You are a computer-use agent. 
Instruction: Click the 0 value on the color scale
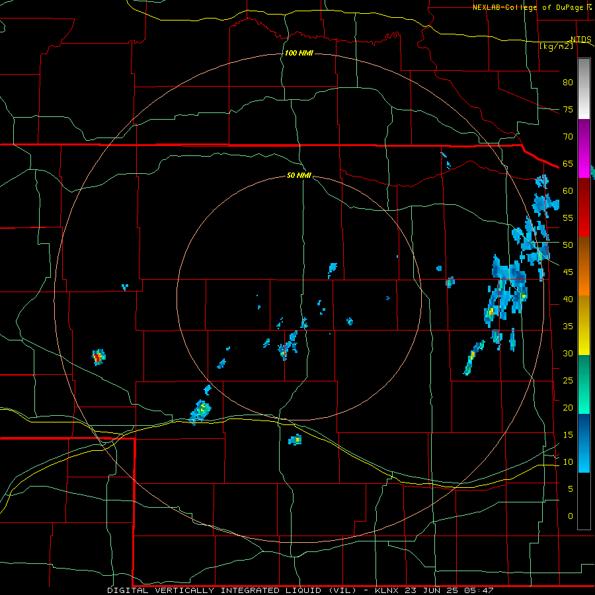click(571, 516)
